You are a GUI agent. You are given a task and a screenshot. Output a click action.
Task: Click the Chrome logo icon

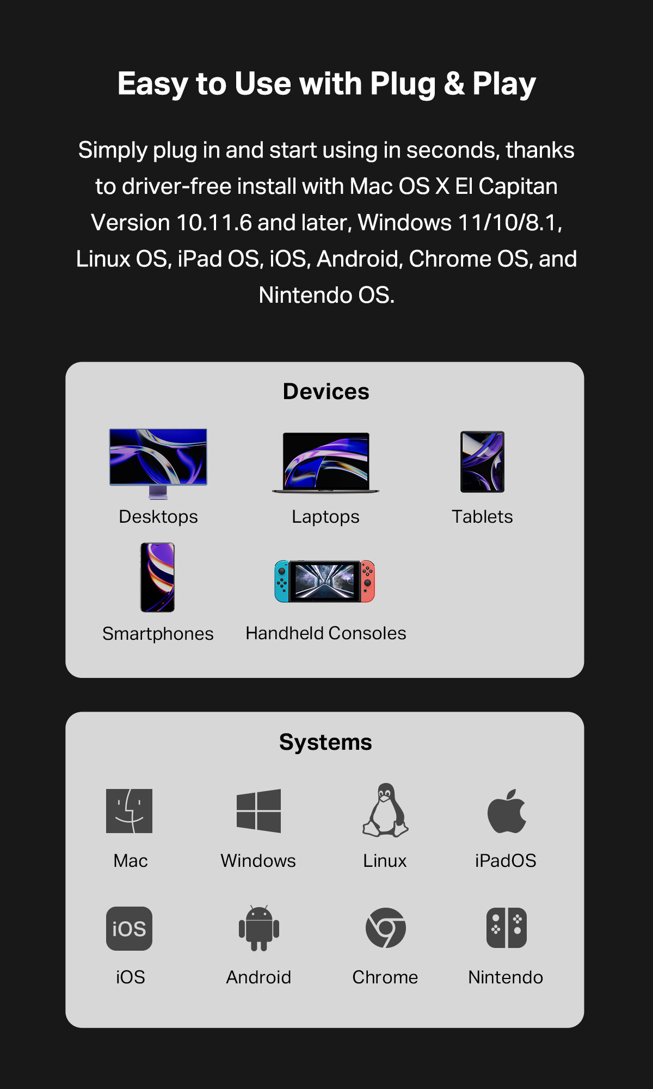point(385,928)
